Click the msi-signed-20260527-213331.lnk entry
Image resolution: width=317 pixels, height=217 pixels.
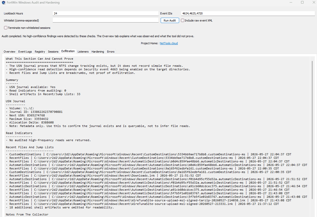pos(142,204)
